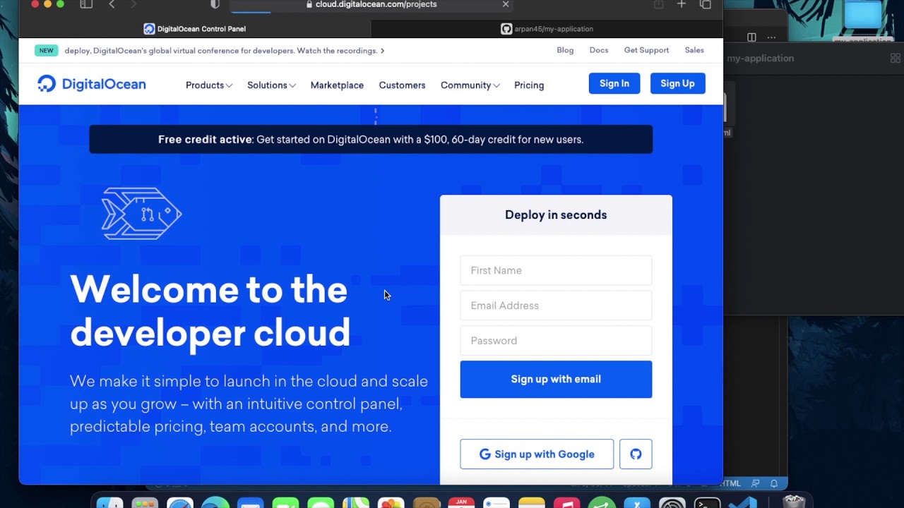Click the fish illustration icon
Screen dimensions: 904x508
click(142, 214)
